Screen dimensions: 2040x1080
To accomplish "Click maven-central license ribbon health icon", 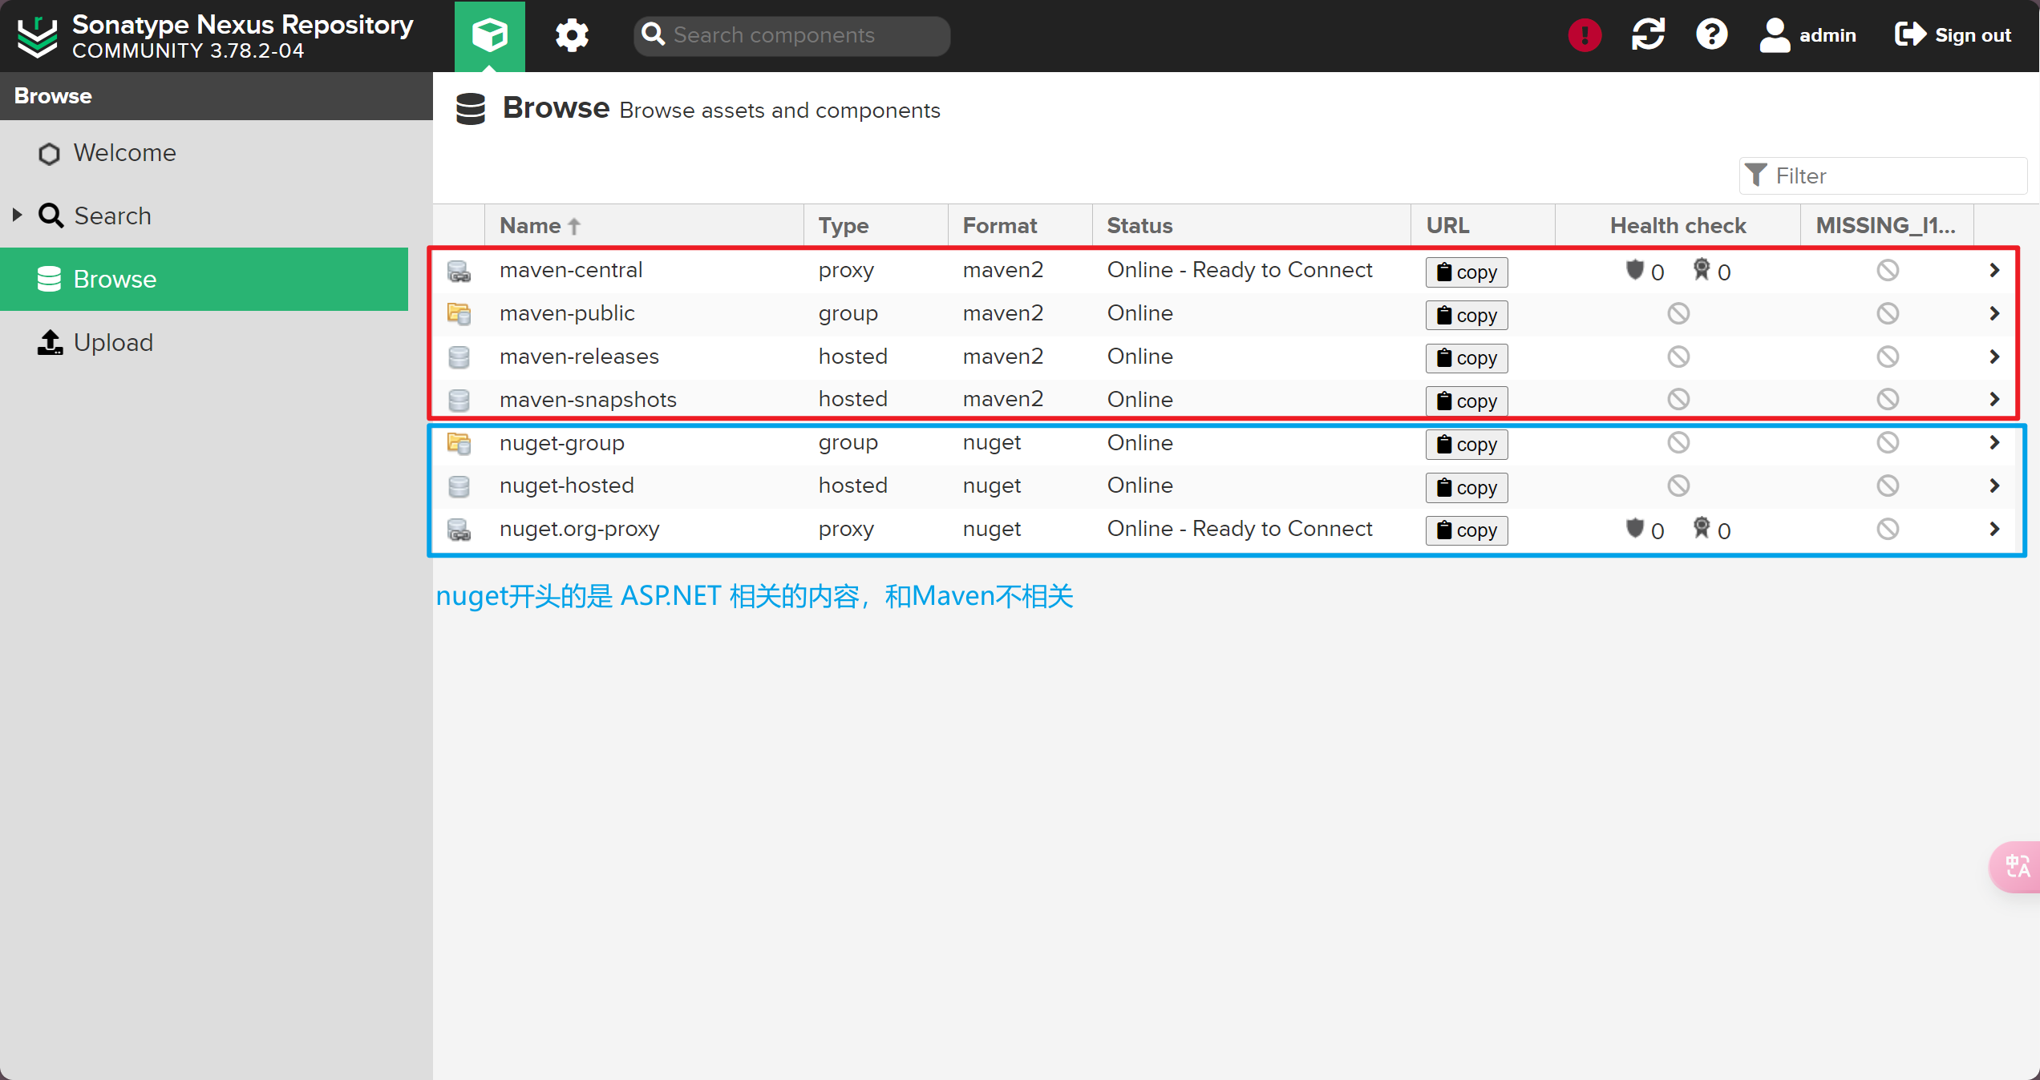I will pyautogui.click(x=1701, y=269).
